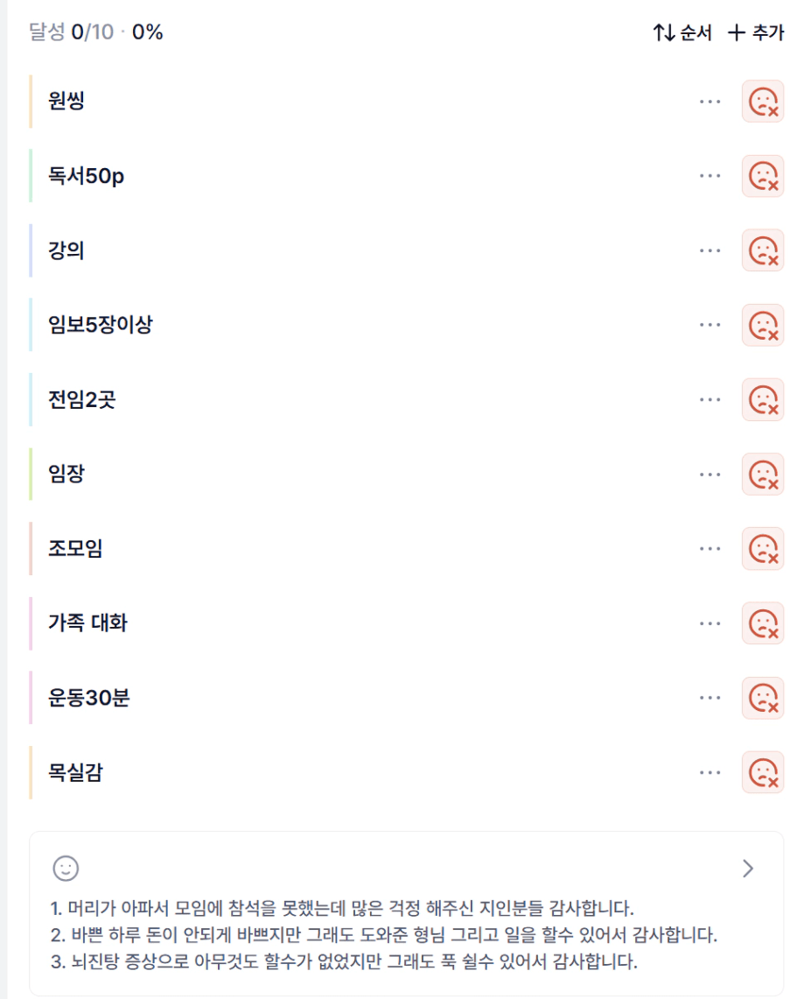Click the status icon for 운동30분
The height and width of the screenshot is (999, 790).
tap(762, 698)
